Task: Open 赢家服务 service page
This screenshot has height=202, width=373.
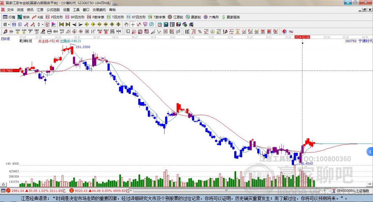Action: point(231,17)
